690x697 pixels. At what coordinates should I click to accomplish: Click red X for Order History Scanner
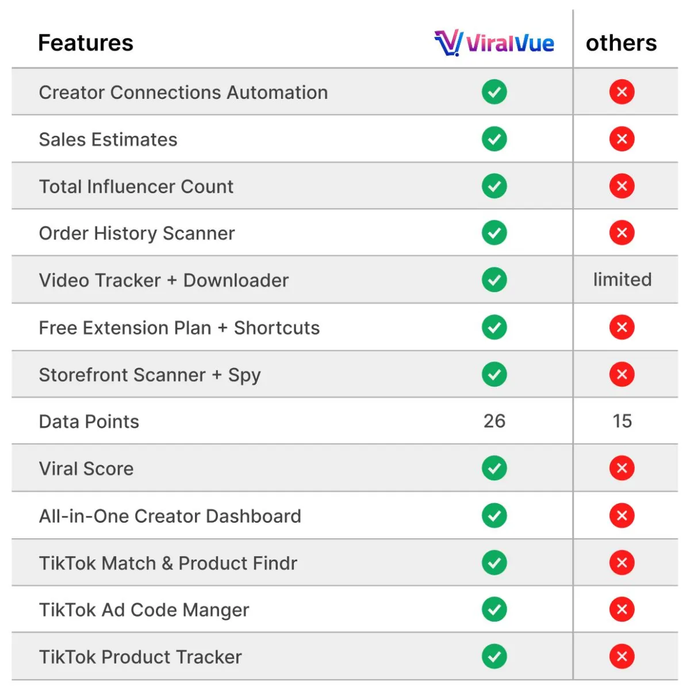(x=622, y=233)
